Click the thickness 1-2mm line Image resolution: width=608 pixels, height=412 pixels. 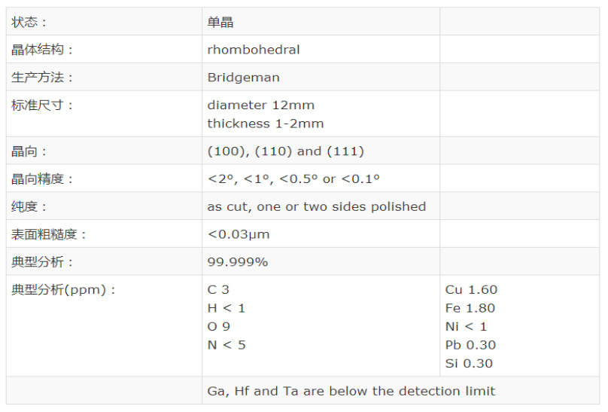(x=266, y=124)
